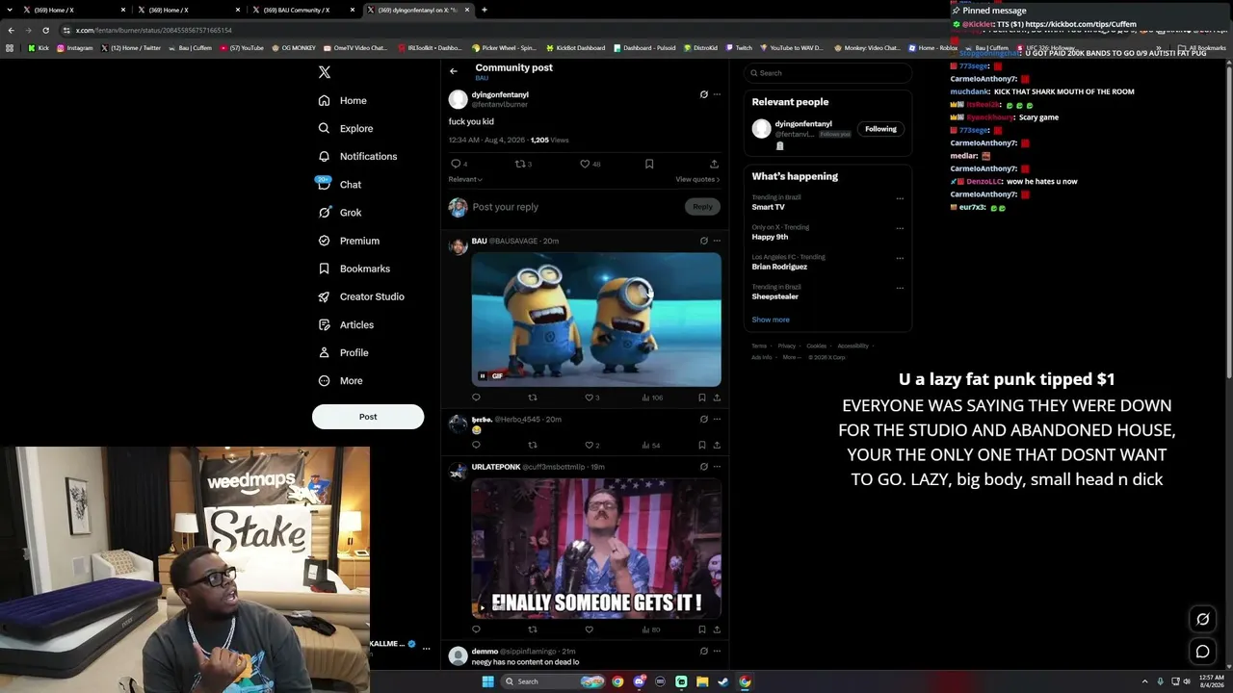Click the browser address bar URL
This screenshot has height=693, width=1233.
(x=154, y=30)
